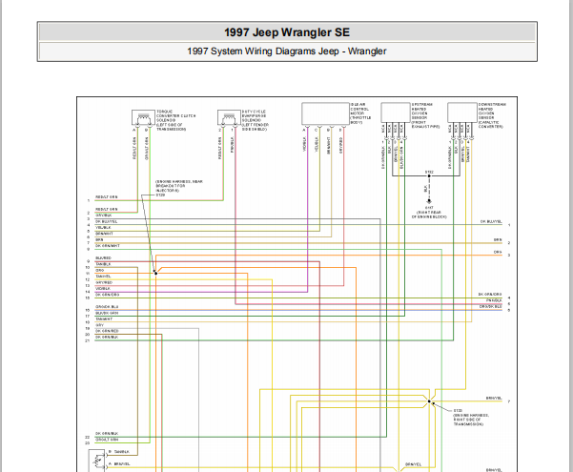Click the sensor symbol at bottom-left corner
Image resolution: width=573 pixels, height=472 pixels.
tap(97, 461)
